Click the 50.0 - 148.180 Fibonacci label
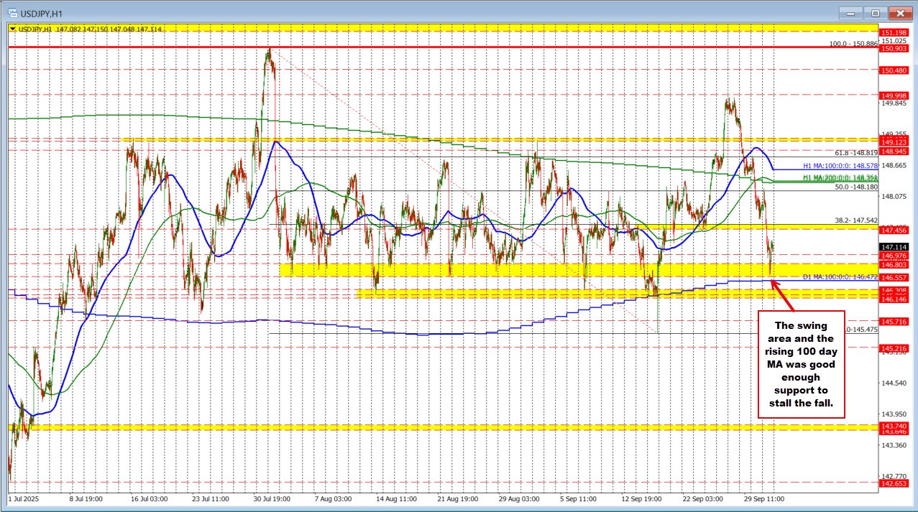918x512 pixels. [x=856, y=187]
